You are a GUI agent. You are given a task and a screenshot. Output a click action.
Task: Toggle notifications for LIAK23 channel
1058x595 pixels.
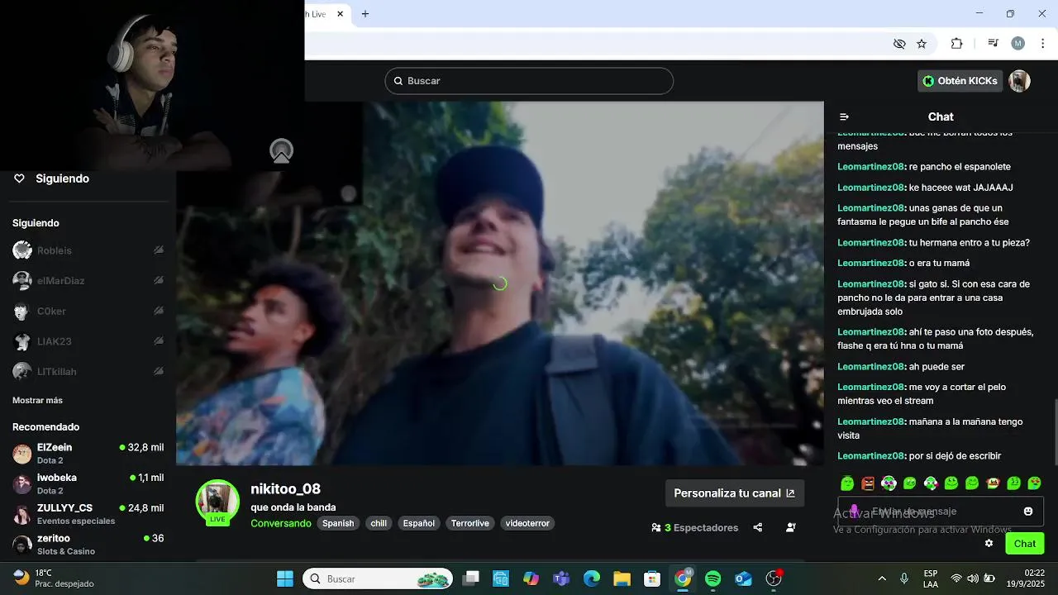click(x=159, y=341)
